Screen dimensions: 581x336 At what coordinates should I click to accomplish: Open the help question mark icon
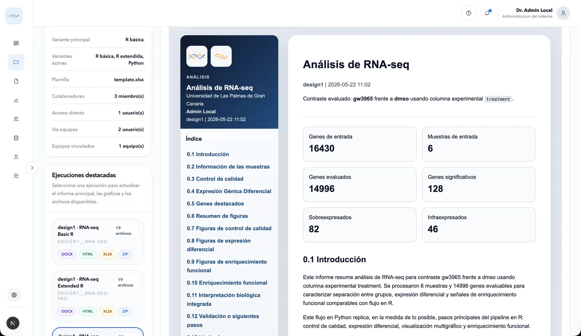click(469, 13)
